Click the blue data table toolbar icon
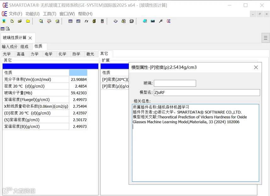This screenshot has width=270, height=196. click(70, 21)
